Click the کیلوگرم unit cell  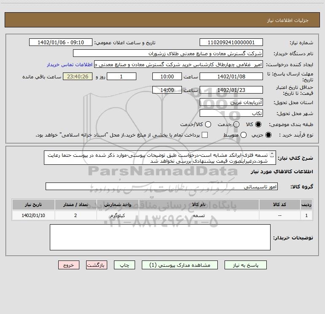point(117,215)
